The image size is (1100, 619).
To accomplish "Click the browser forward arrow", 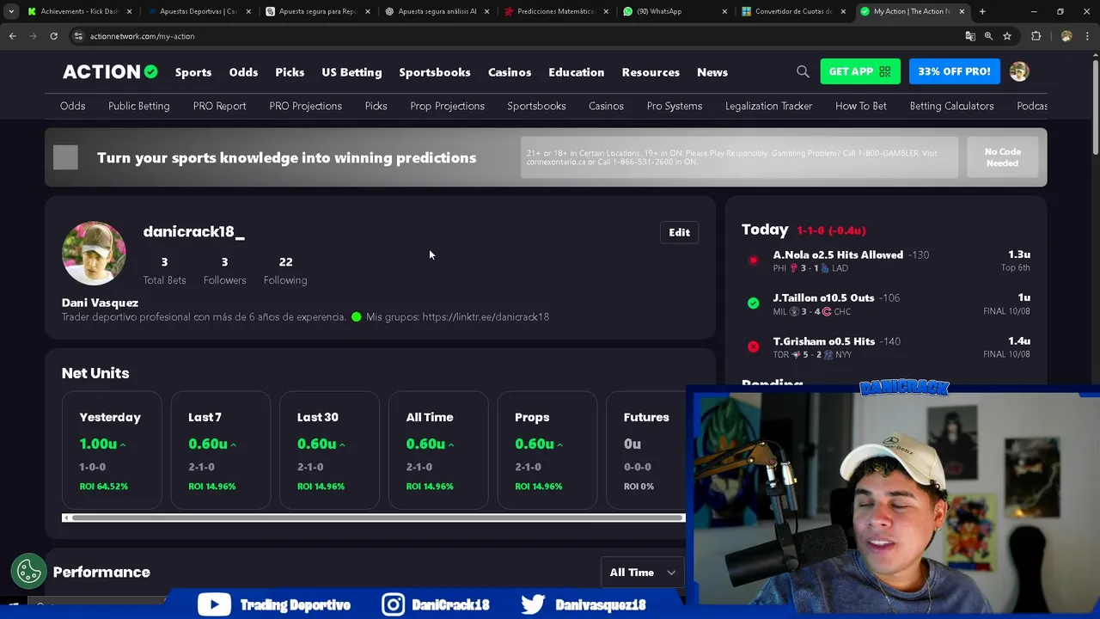I will pos(33,36).
